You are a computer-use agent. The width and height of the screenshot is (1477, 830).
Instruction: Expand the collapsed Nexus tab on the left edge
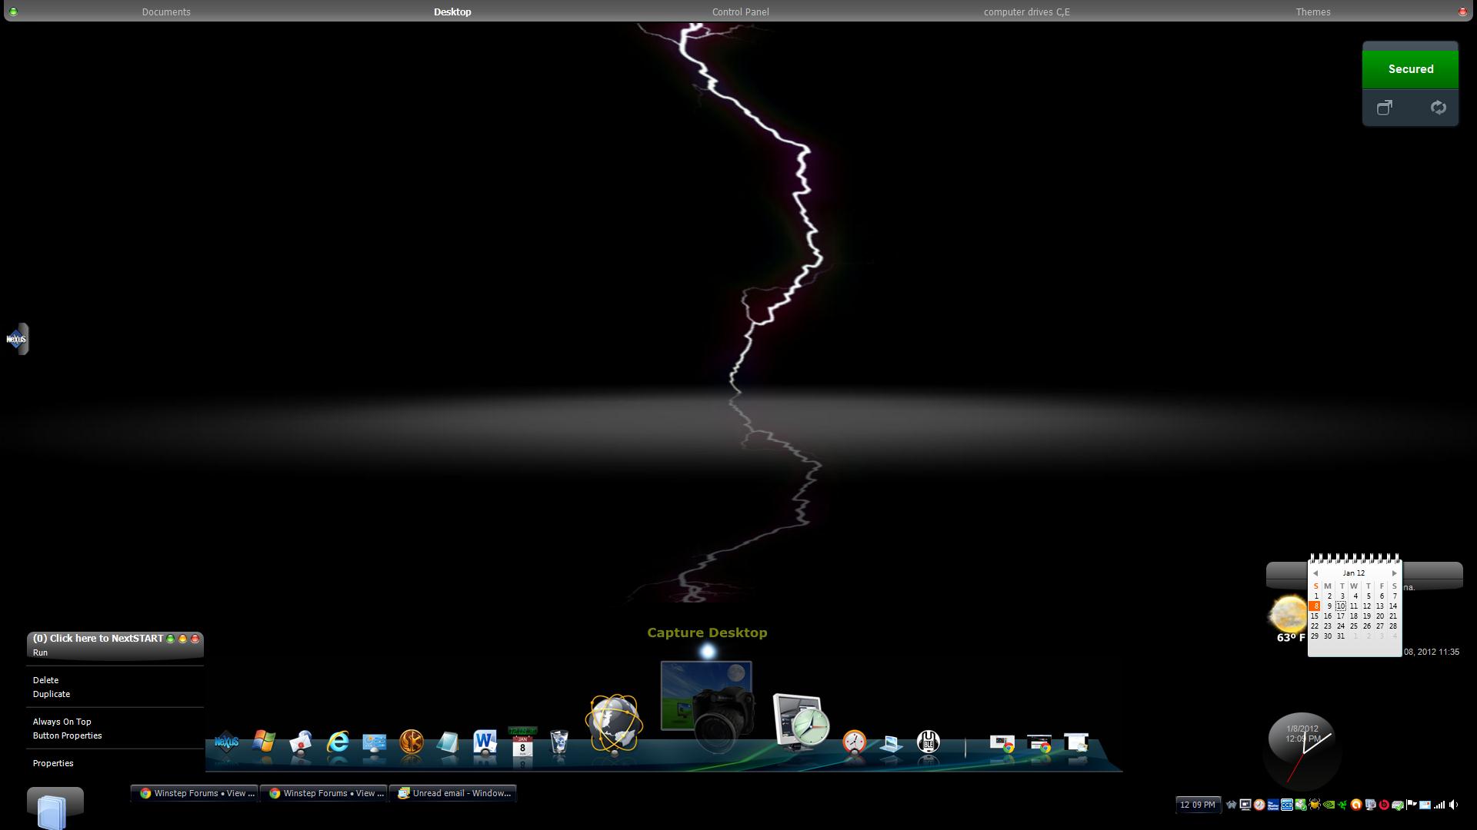(17, 339)
